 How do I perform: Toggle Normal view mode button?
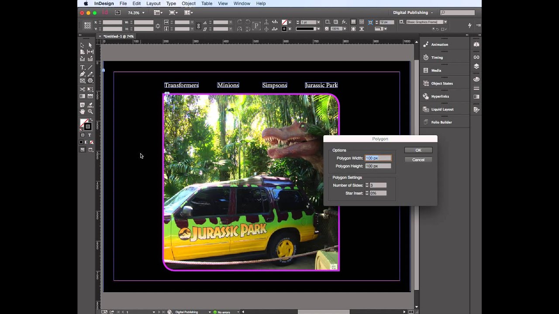82,150
